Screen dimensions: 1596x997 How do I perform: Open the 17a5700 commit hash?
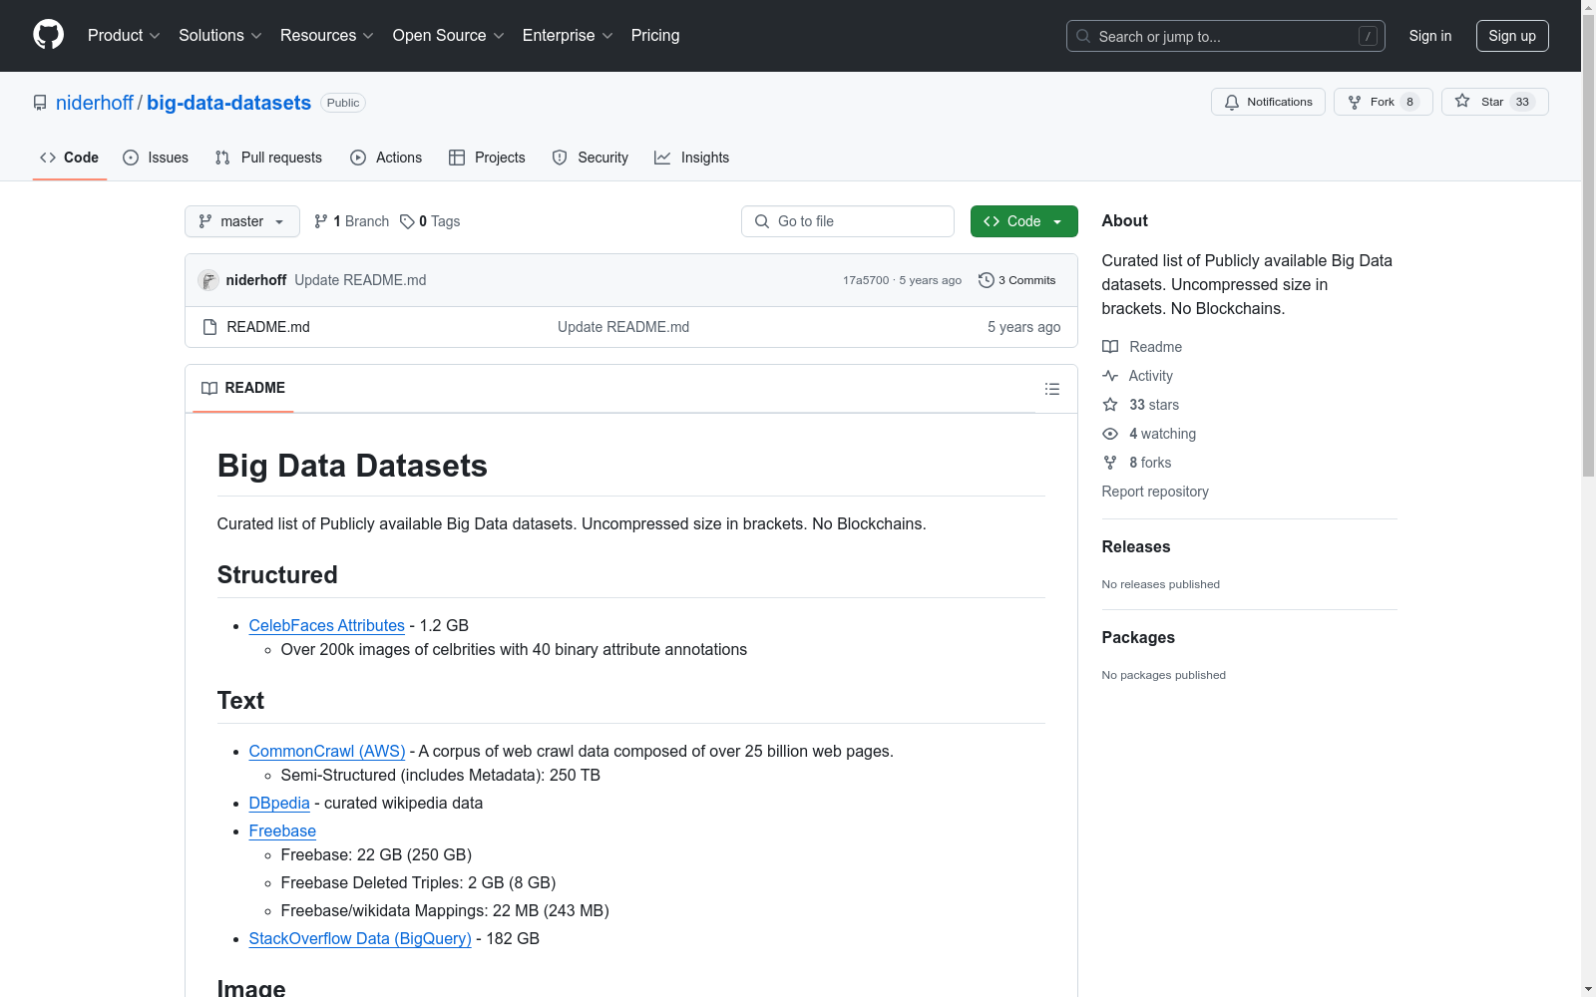[x=866, y=280]
